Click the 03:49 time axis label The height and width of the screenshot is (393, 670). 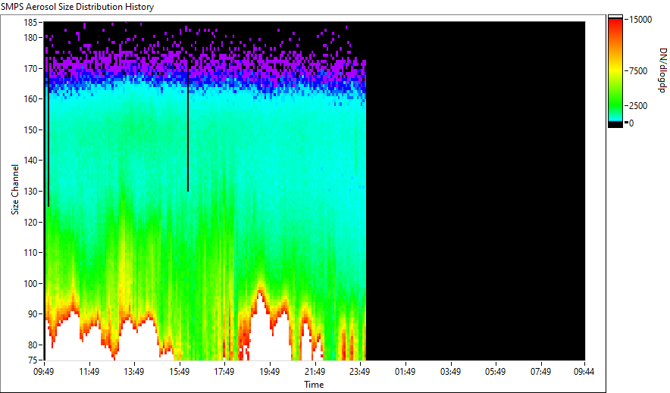(450, 372)
